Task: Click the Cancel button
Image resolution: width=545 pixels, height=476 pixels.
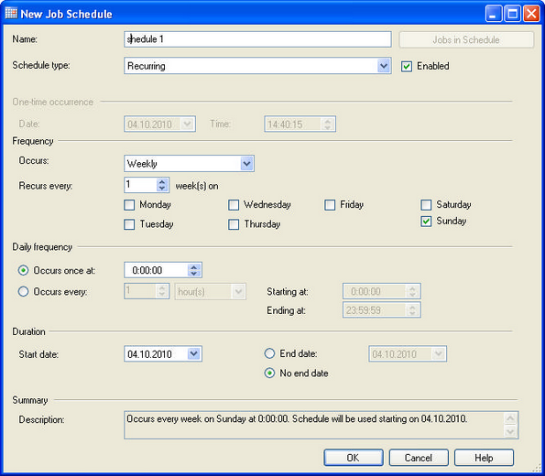Action: tap(419, 458)
